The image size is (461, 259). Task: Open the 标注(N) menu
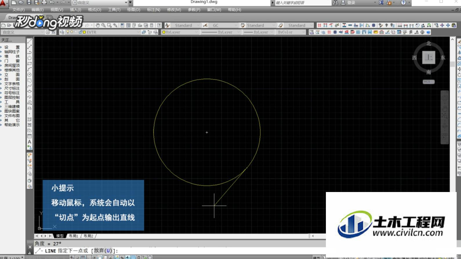click(154, 10)
